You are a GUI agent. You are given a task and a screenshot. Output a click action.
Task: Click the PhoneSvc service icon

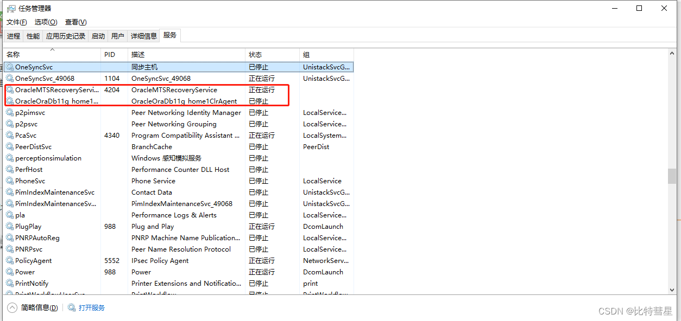coord(10,181)
